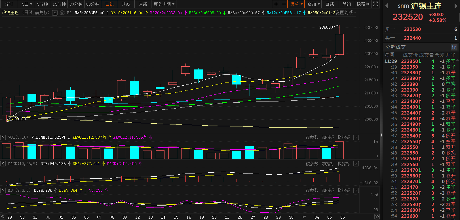Click the zoom in plus icon
Image resolution: width=460 pixels, height=220 pixels.
(x=276, y=4)
